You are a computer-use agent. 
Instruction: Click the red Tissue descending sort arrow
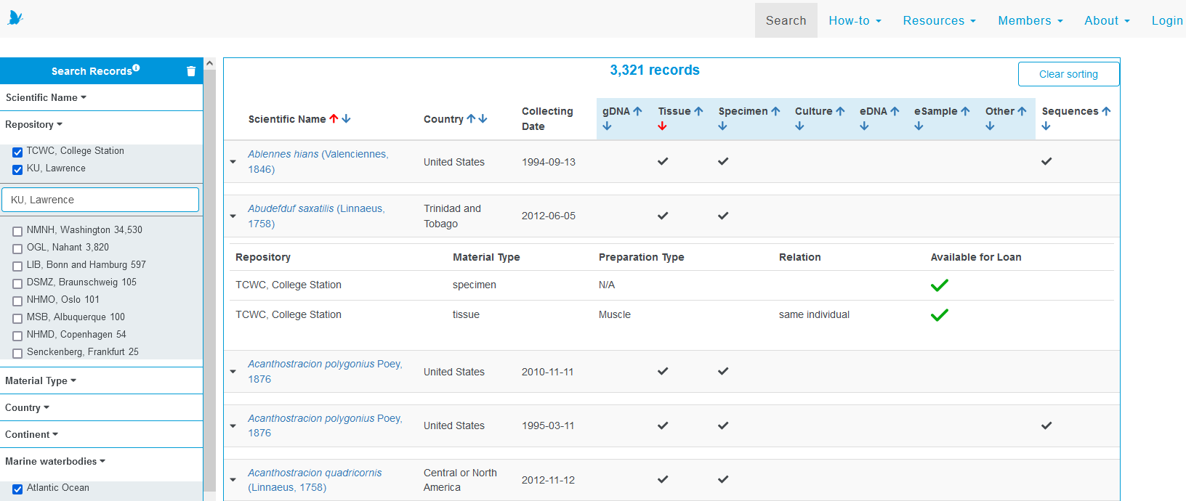point(662,126)
